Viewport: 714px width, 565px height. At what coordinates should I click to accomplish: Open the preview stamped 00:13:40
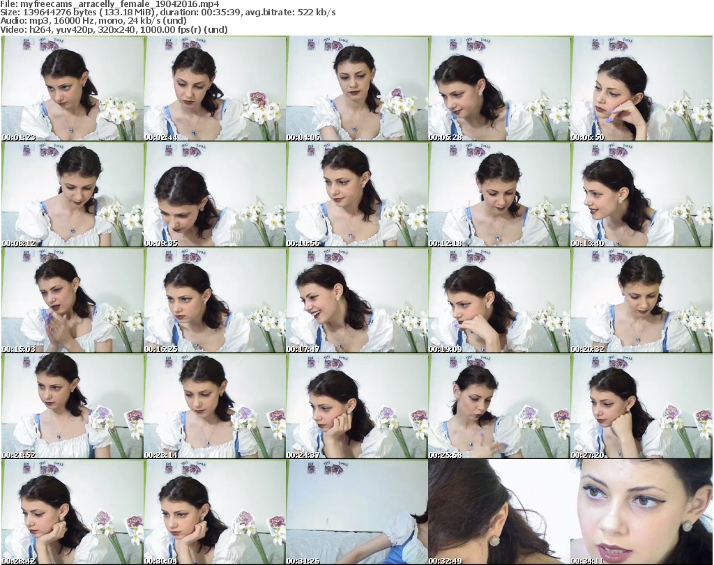pyautogui.click(x=641, y=194)
